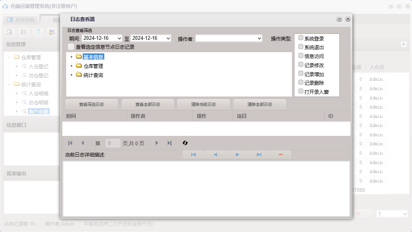
Task: Click the page number input field
Action: (113, 143)
